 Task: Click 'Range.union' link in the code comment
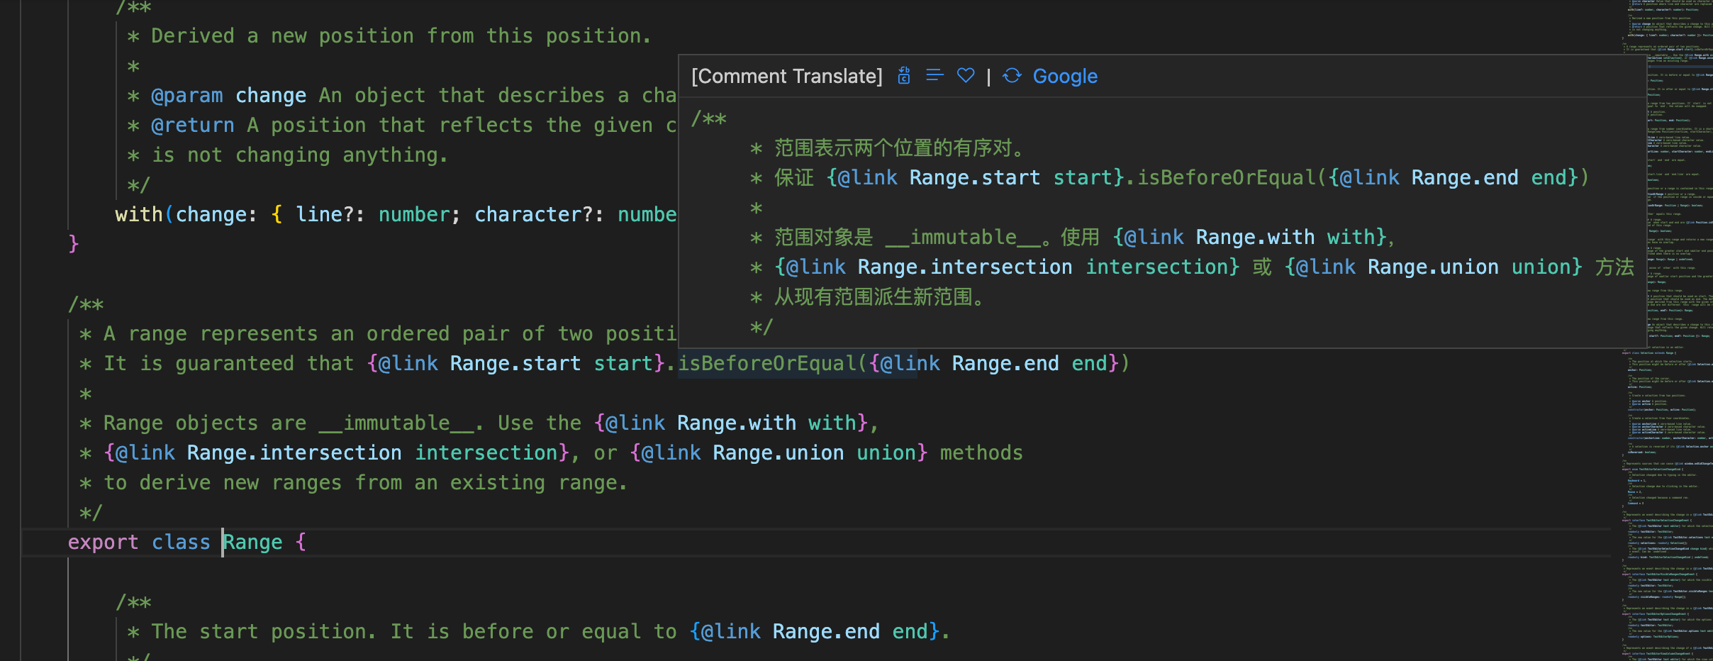click(x=779, y=452)
